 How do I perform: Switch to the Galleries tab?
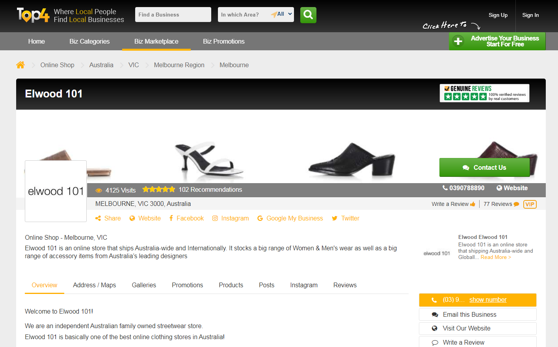[x=144, y=285]
